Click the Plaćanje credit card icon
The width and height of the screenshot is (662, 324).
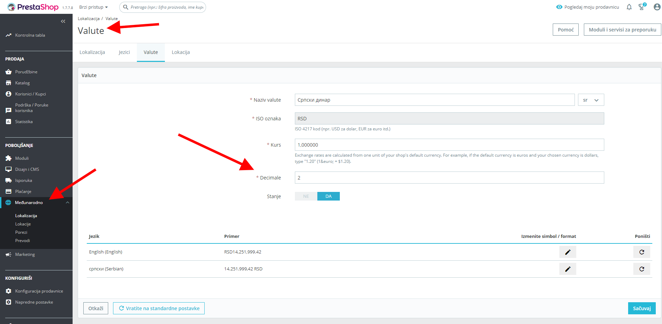point(9,192)
